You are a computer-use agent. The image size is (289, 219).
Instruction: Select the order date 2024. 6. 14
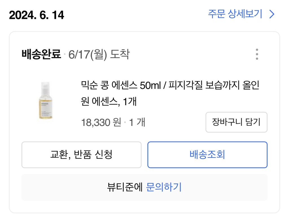click(36, 15)
